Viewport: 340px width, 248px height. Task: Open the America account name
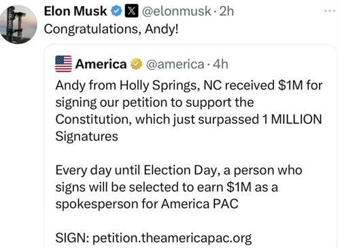tap(101, 64)
